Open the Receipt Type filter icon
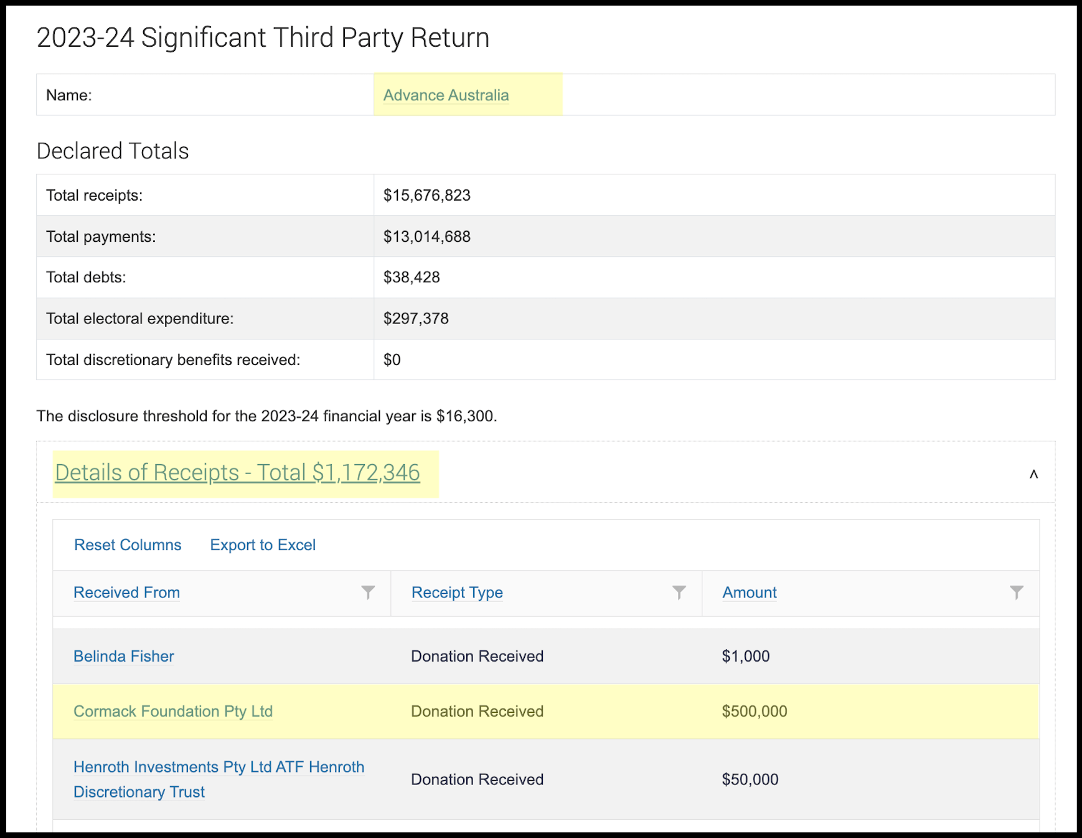This screenshot has width=1082, height=838. tap(679, 593)
